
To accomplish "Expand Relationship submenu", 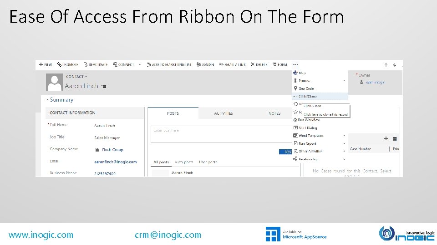I will [320, 159].
